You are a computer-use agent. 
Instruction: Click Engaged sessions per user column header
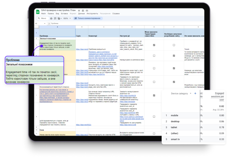[x=217, y=96]
